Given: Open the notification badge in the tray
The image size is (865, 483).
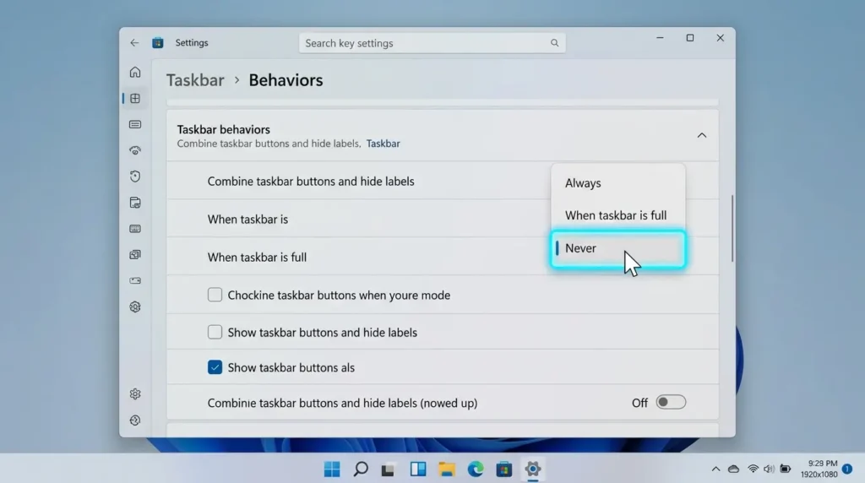Looking at the screenshot, I should tap(847, 469).
